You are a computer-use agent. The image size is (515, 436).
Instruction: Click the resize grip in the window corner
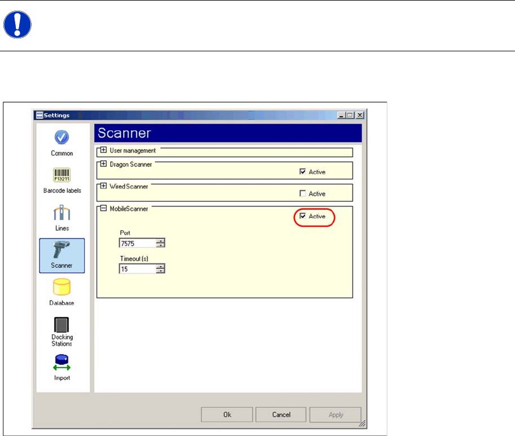click(362, 424)
